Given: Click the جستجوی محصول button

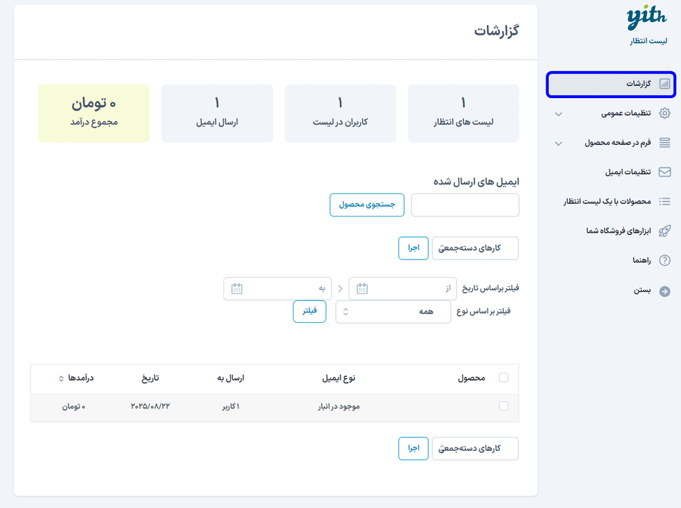Looking at the screenshot, I should (367, 205).
